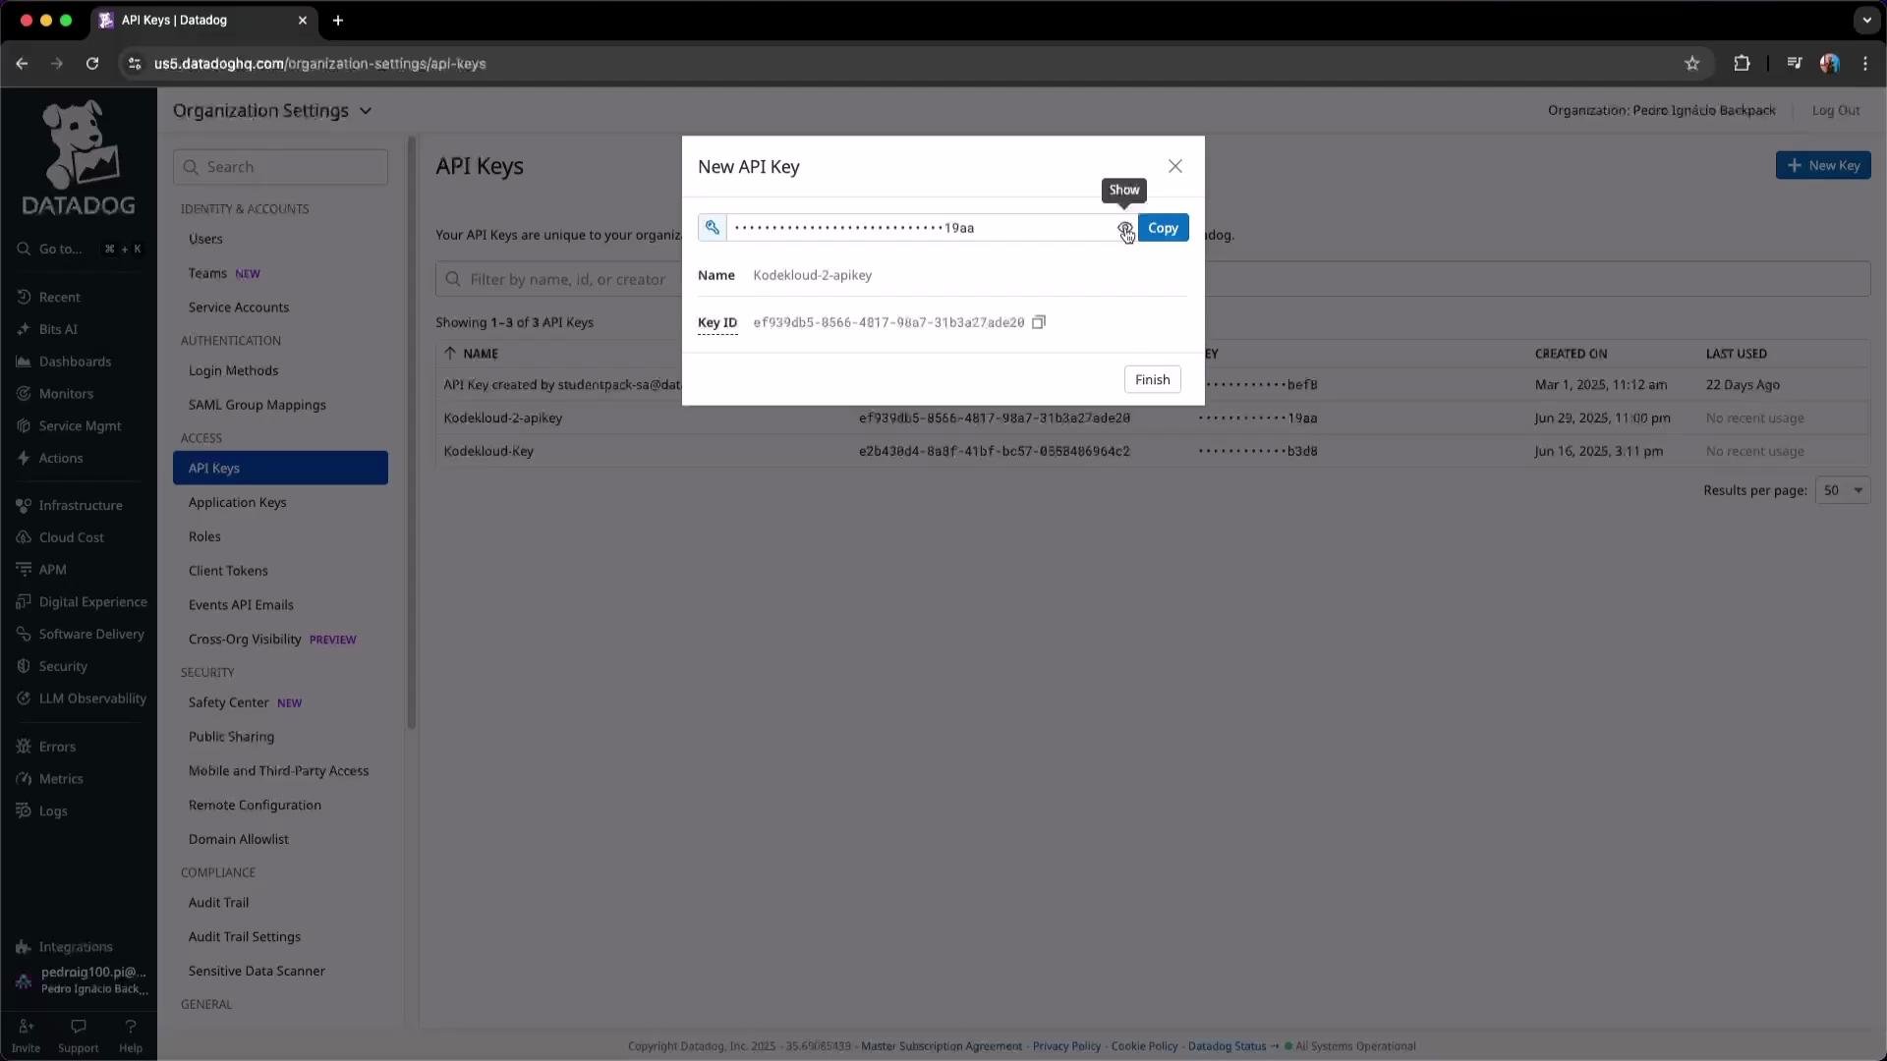Click the Finish button
The image size is (1887, 1061).
click(x=1152, y=379)
